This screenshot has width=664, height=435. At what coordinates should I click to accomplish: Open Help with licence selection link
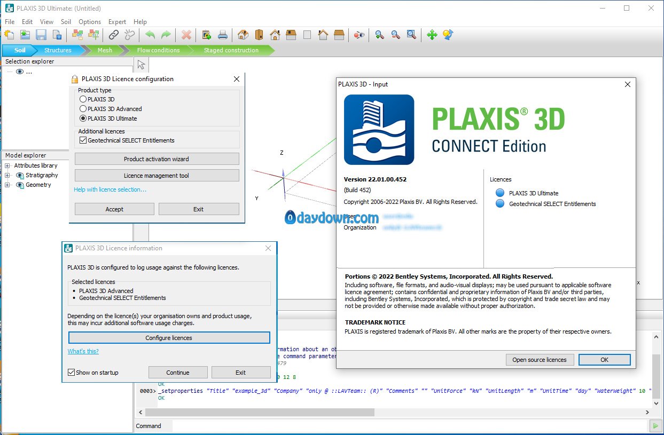(110, 189)
